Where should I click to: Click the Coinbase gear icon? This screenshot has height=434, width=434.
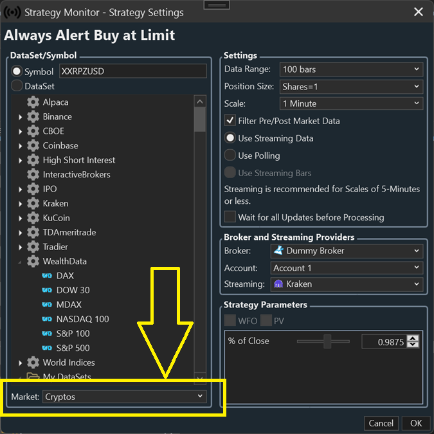tap(33, 145)
